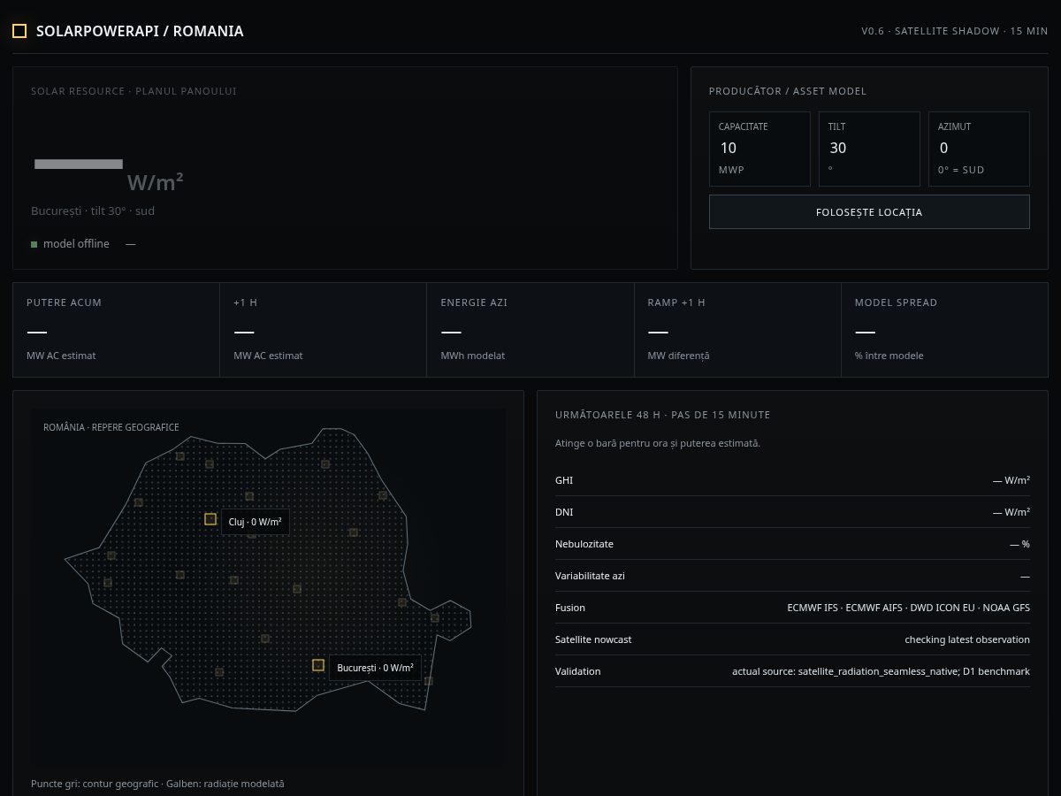Click the București · 0 W/m² map label
Image resolution: width=1061 pixels, height=796 pixels.
[x=375, y=668]
